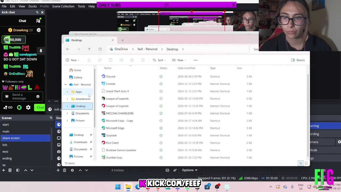Move the selected source down
This screenshot has width=341, height=192.
click(86, 170)
